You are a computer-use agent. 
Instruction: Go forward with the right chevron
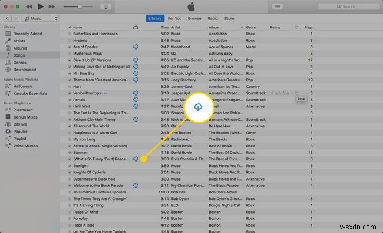pyautogui.click(x=16, y=18)
